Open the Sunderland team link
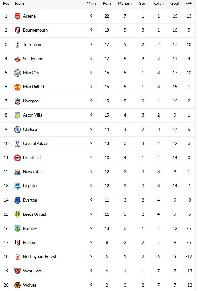This screenshot has width=198, height=291. 33,59
